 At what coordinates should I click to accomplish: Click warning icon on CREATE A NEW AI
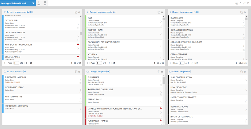tap(78, 56)
